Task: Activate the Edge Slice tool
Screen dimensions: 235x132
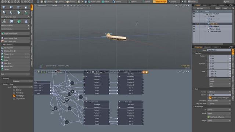Action: [x=15, y=63]
